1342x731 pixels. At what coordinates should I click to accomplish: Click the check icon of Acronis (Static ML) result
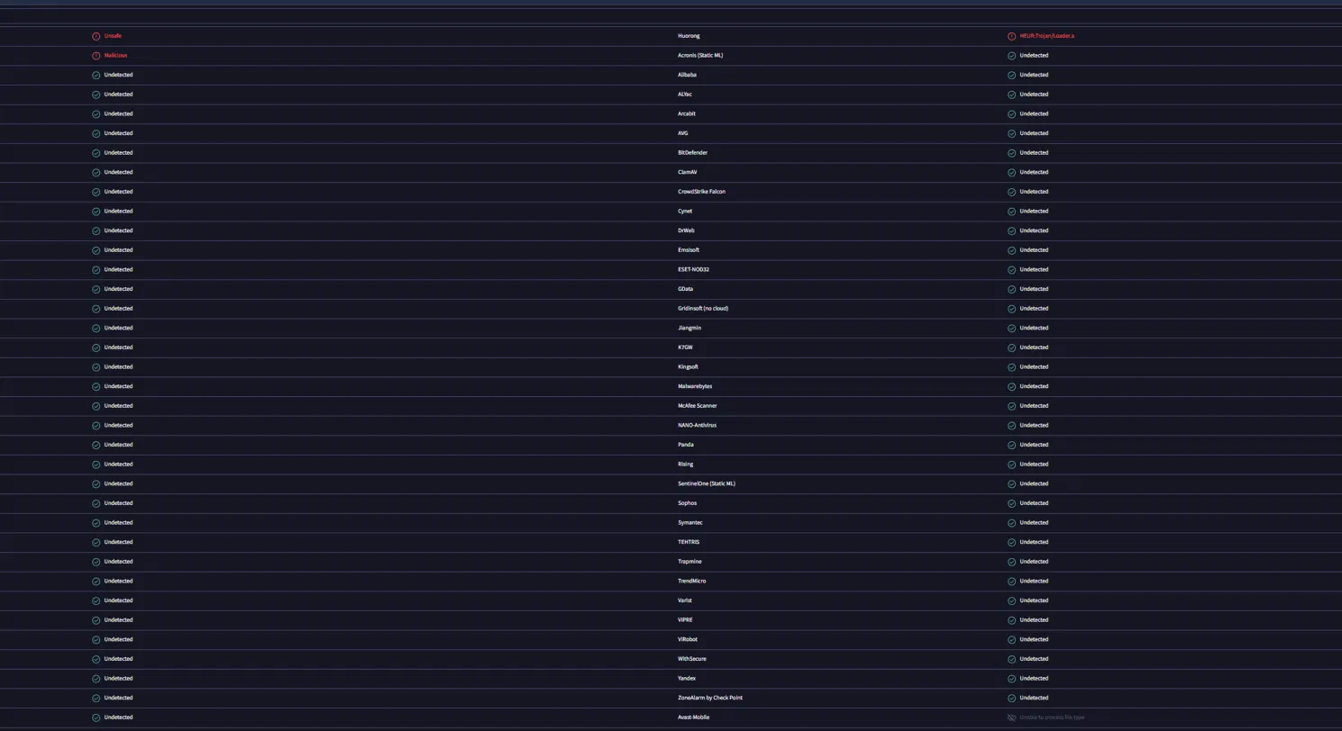point(1012,56)
